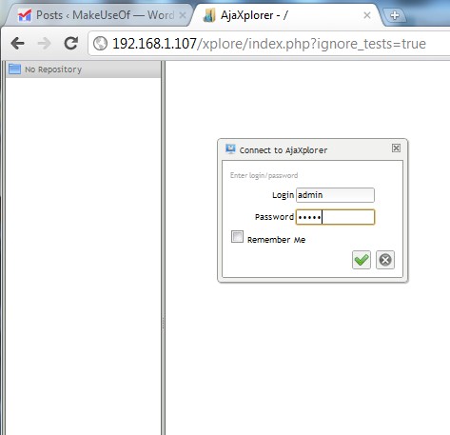Reload the page with refresh icon
This screenshot has height=435, width=450.
click(x=71, y=43)
